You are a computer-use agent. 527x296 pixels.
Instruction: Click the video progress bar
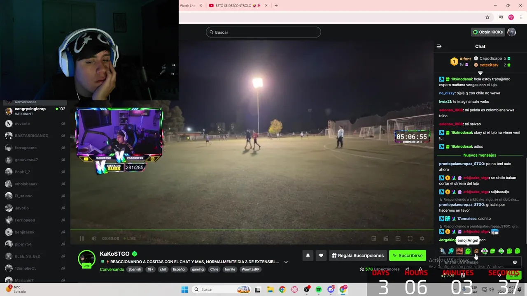click(252, 230)
